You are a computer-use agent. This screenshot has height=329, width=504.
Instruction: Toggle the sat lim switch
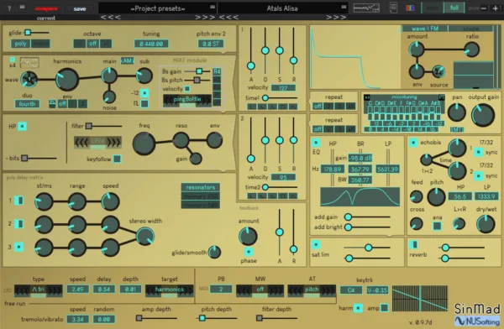pos(316,245)
